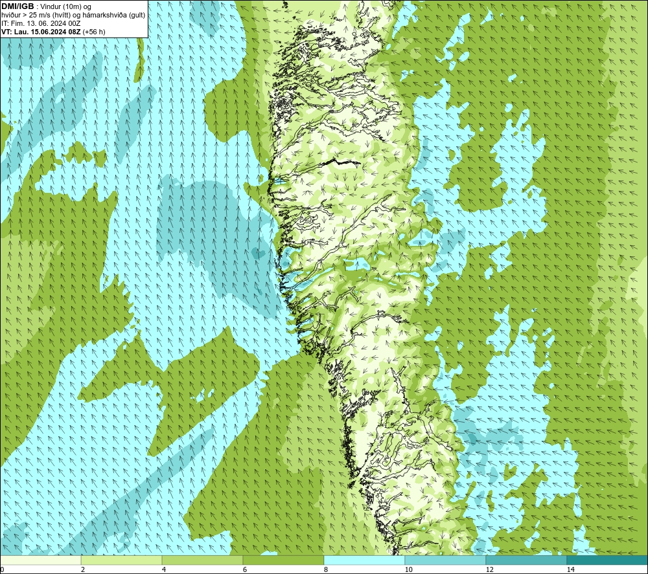648x574 pixels.
Task: Click the 'Vindur (10m) og' label
Action: [67, 7]
